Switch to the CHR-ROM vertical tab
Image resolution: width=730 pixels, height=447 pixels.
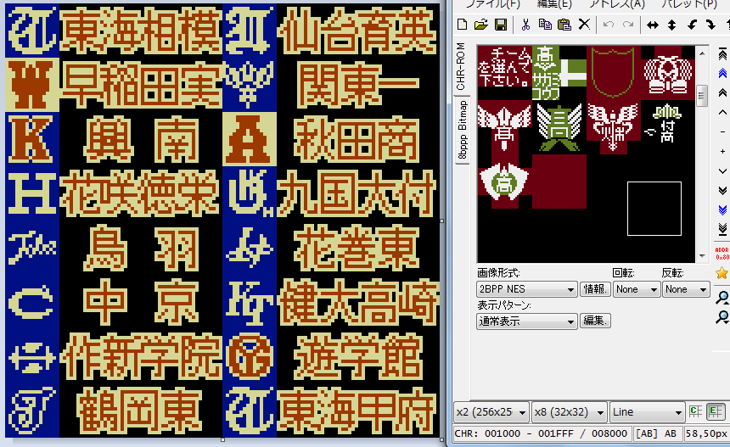[461, 66]
